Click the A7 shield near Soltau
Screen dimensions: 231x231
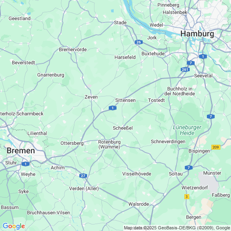pyautogui.click(x=189, y=168)
